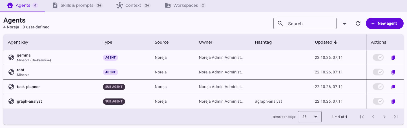
Task: Click the Context network graph icon
Action: (120, 6)
